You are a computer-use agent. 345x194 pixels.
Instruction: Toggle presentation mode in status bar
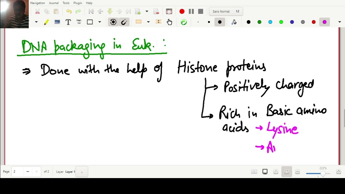(265, 172)
